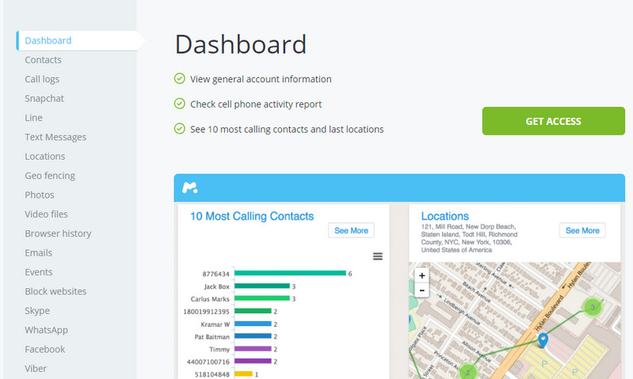Open Block websites section
Image resolution: width=633 pixels, height=379 pixels.
point(55,291)
